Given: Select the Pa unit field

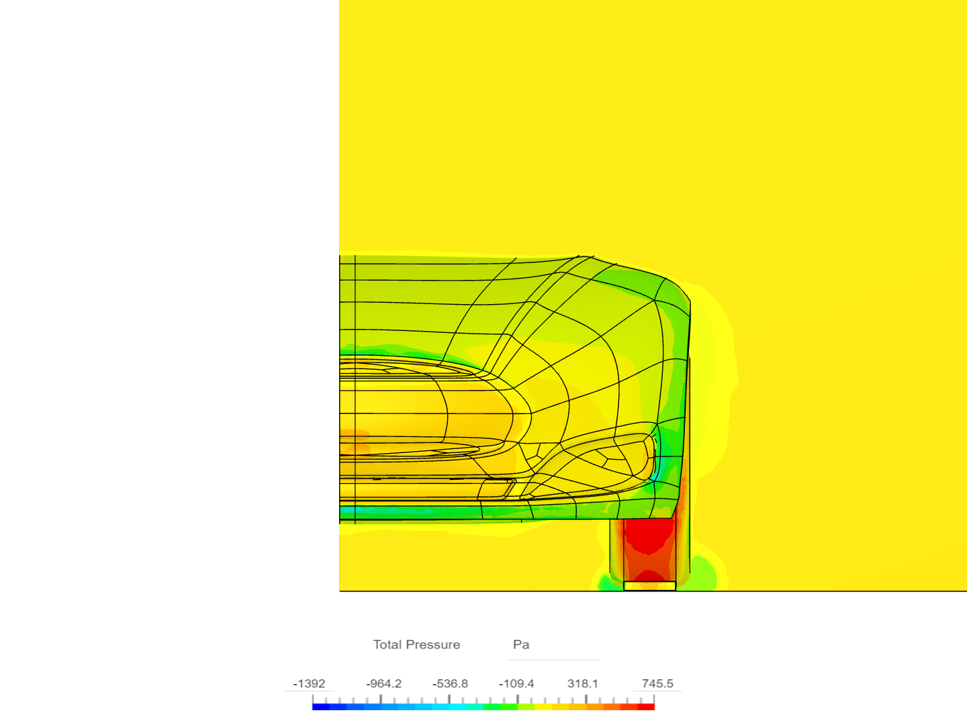Looking at the screenshot, I should pyautogui.click(x=554, y=645).
